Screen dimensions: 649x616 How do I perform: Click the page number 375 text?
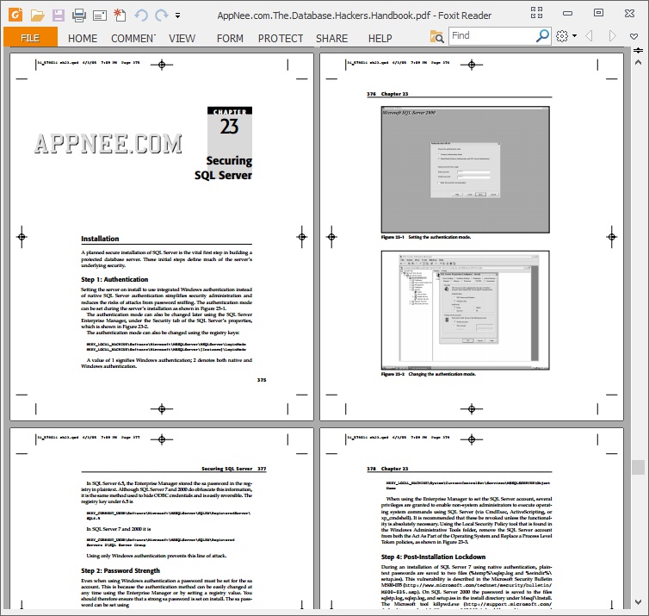click(x=262, y=380)
